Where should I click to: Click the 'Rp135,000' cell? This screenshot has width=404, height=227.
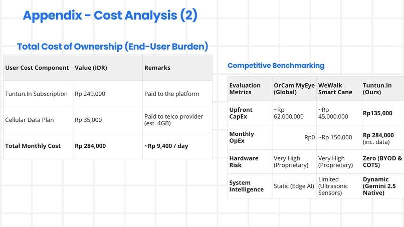coord(382,113)
